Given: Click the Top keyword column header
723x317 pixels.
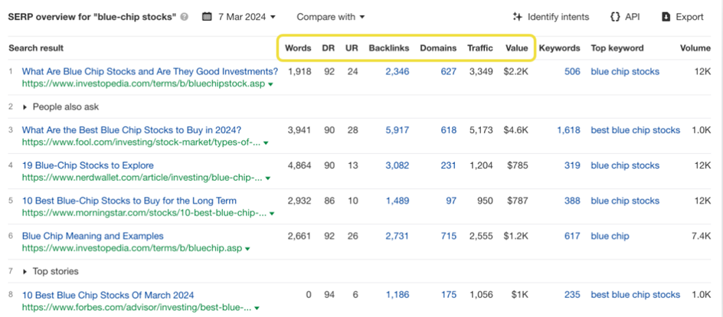Looking at the screenshot, I should pyautogui.click(x=617, y=48).
